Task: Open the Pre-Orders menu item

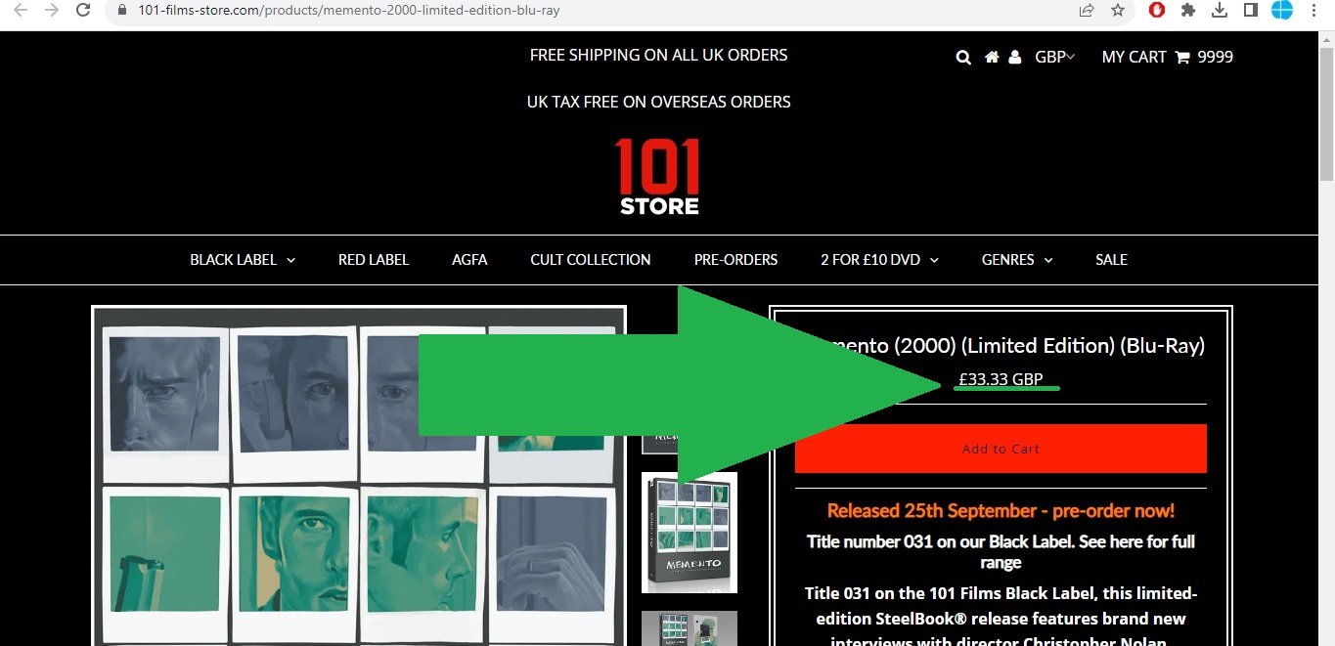Action: point(735,260)
